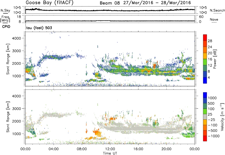This screenshot has width=225, height=155.
Task: Click the "tau (fast) 503" control program text
Action: (x=39, y=28)
